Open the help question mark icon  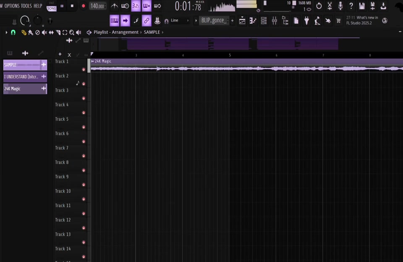351,6
